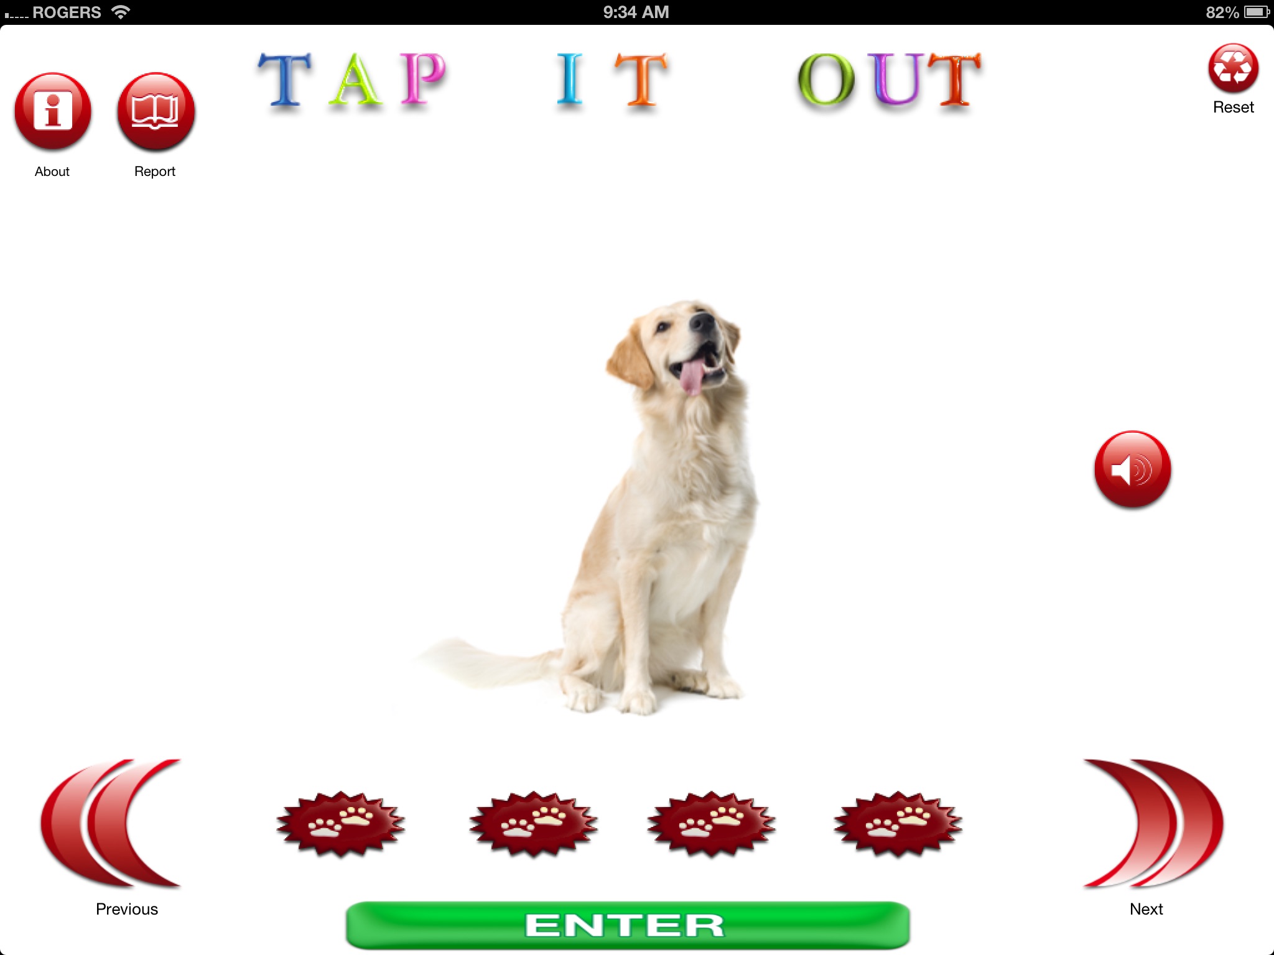Expand report options via book icon

click(156, 110)
